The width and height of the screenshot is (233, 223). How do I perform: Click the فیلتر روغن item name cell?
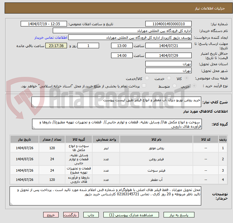click(x=156, y=159)
